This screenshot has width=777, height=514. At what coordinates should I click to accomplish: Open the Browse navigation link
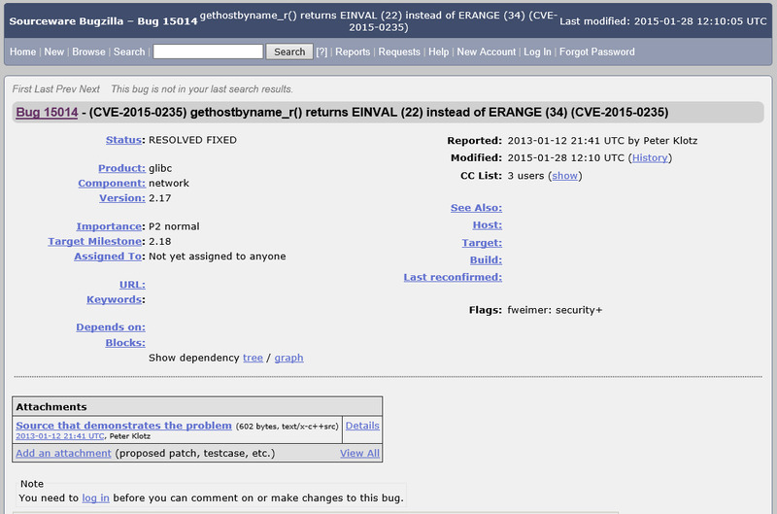(88, 52)
